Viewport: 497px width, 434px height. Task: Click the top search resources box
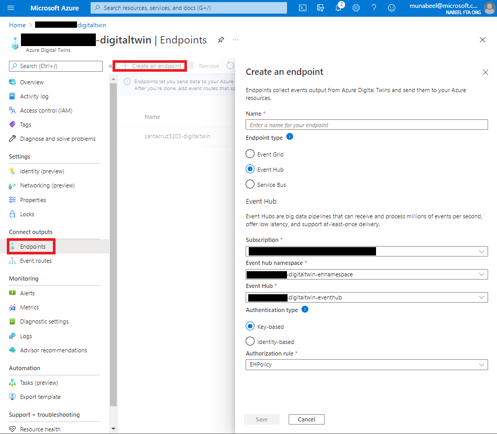pyautogui.click(x=189, y=8)
